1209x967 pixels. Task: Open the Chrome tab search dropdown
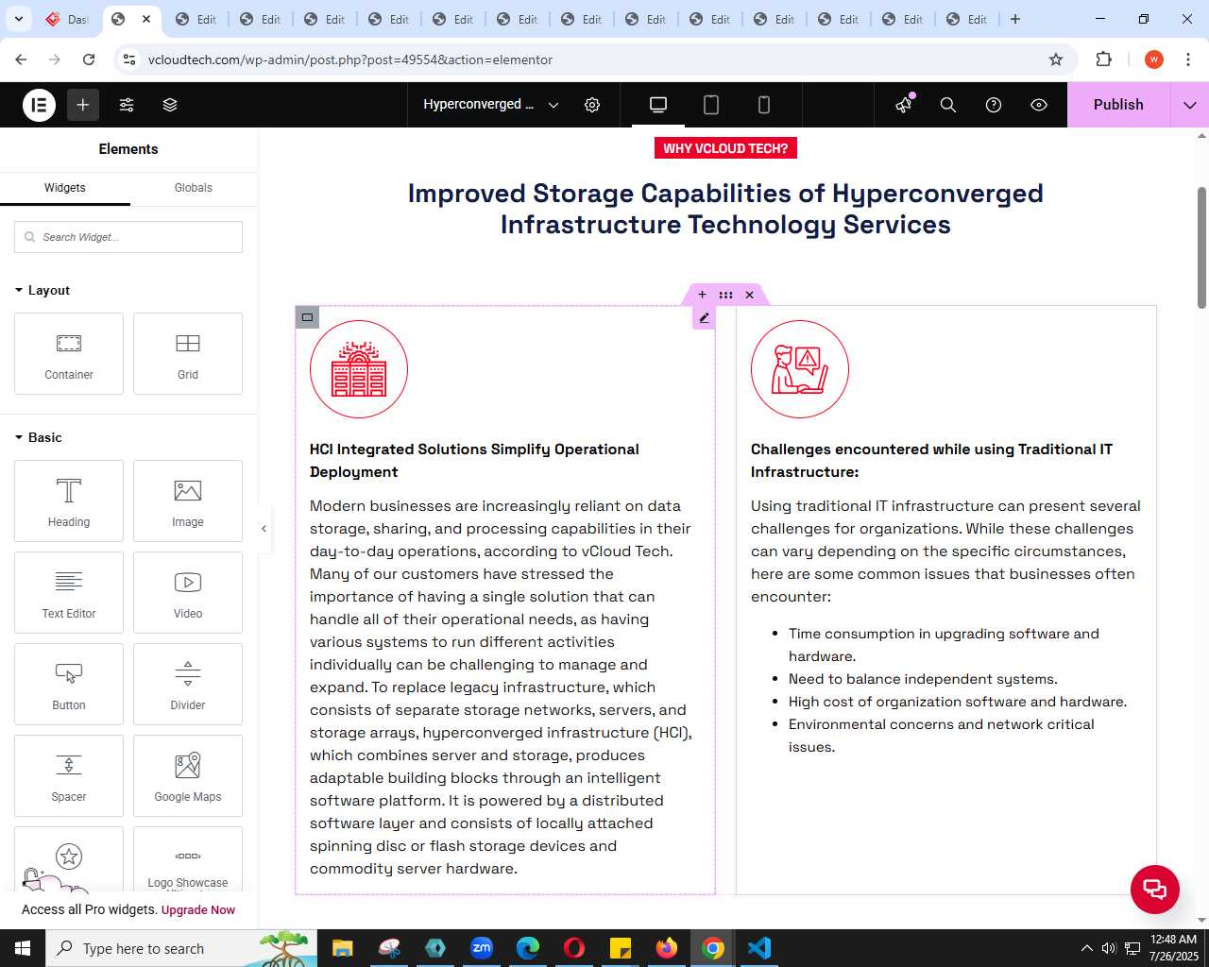tap(19, 19)
